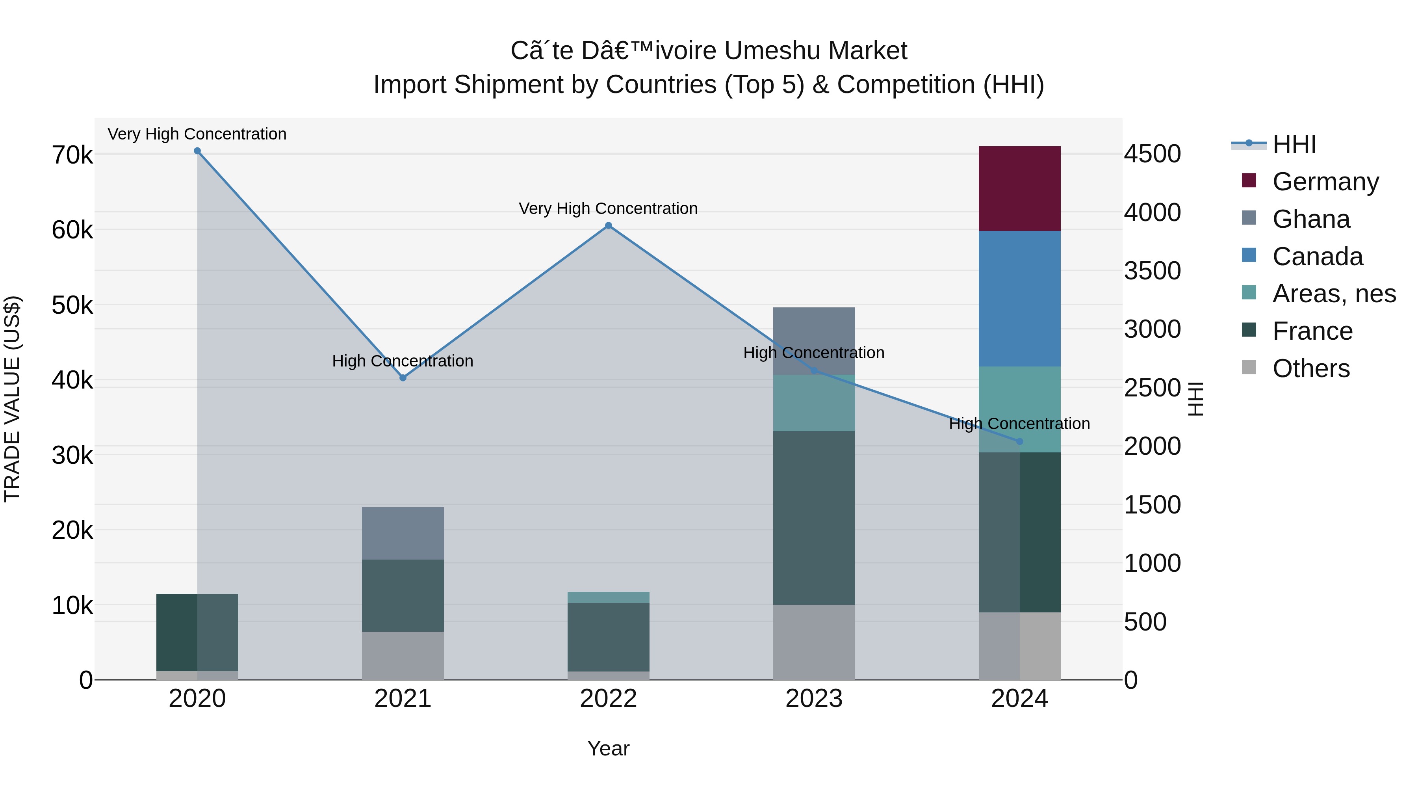Click the 40k left axis tick label
The width and height of the screenshot is (1418, 798).
72,380
